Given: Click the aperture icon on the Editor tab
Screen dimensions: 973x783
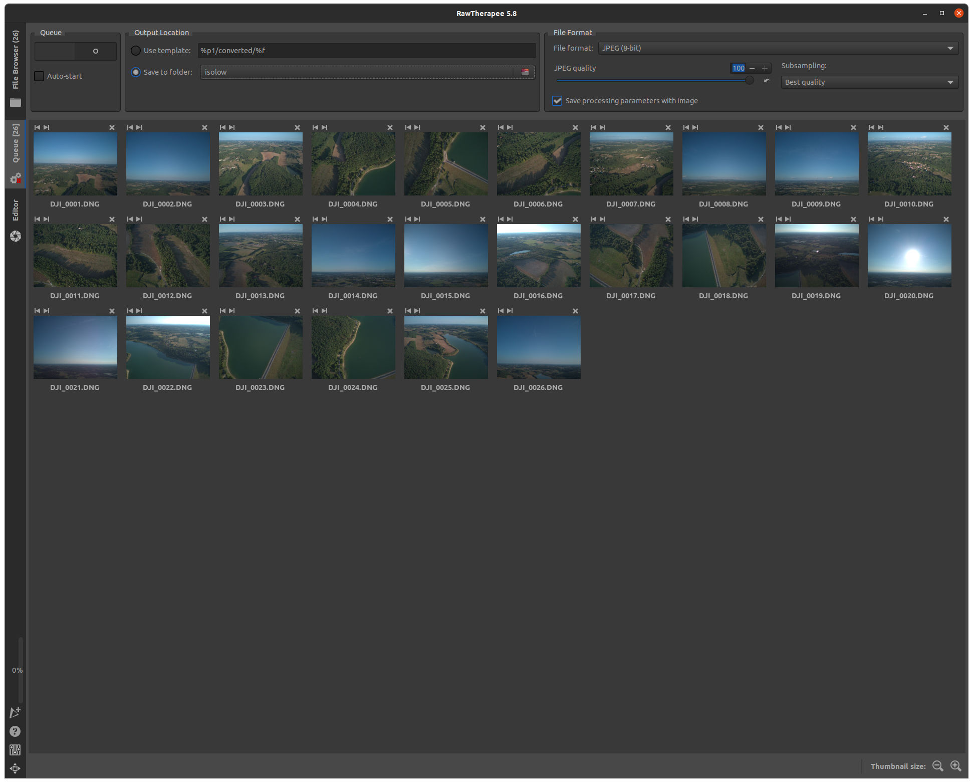Looking at the screenshot, I should pos(16,236).
